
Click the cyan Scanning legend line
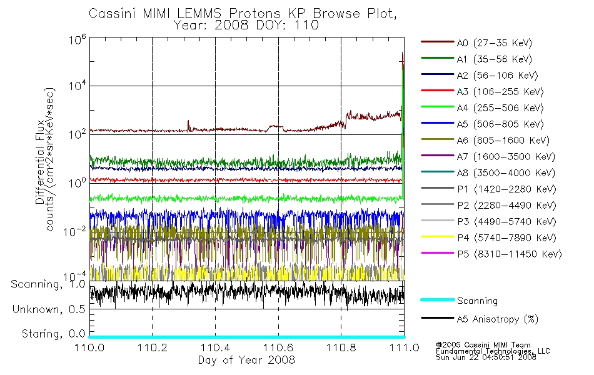(438, 299)
